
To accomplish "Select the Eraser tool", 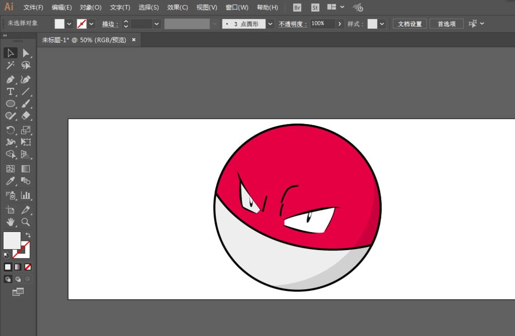I will pyautogui.click(x=26, y=116).
